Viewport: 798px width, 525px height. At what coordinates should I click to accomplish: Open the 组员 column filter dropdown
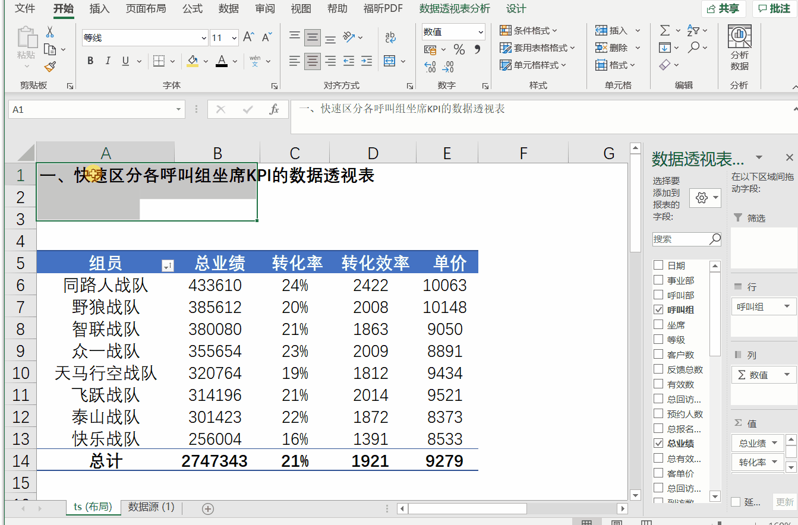[168, 266]
